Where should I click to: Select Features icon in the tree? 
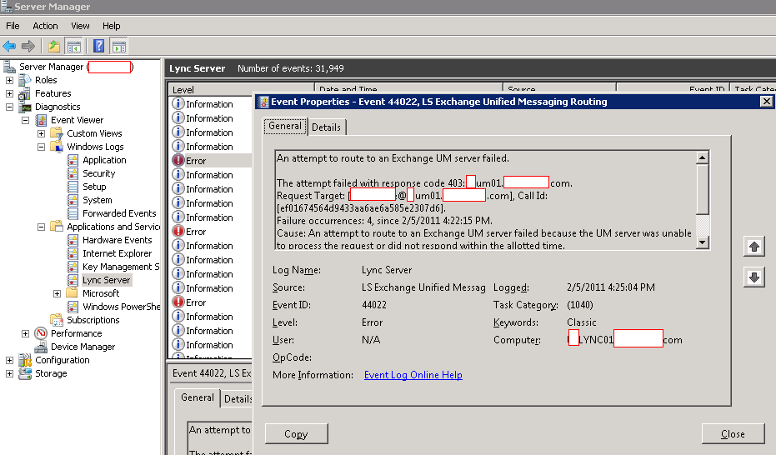(25, 93)
